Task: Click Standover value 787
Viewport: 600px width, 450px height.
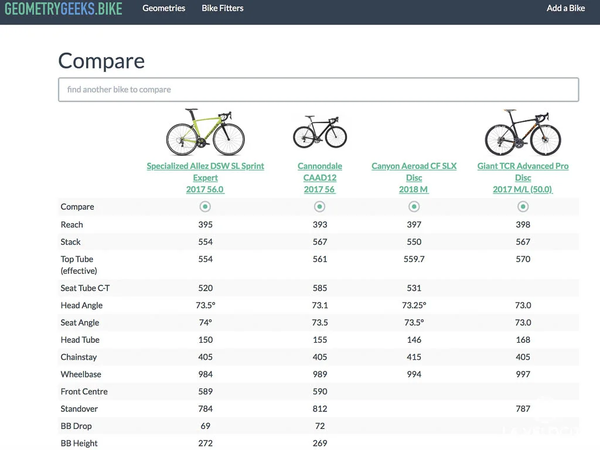Action: click(523, 408)
